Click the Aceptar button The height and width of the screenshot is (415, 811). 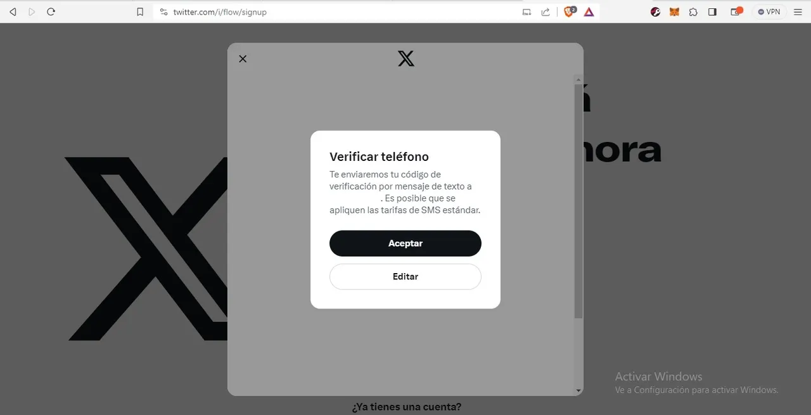coord(405,243)
